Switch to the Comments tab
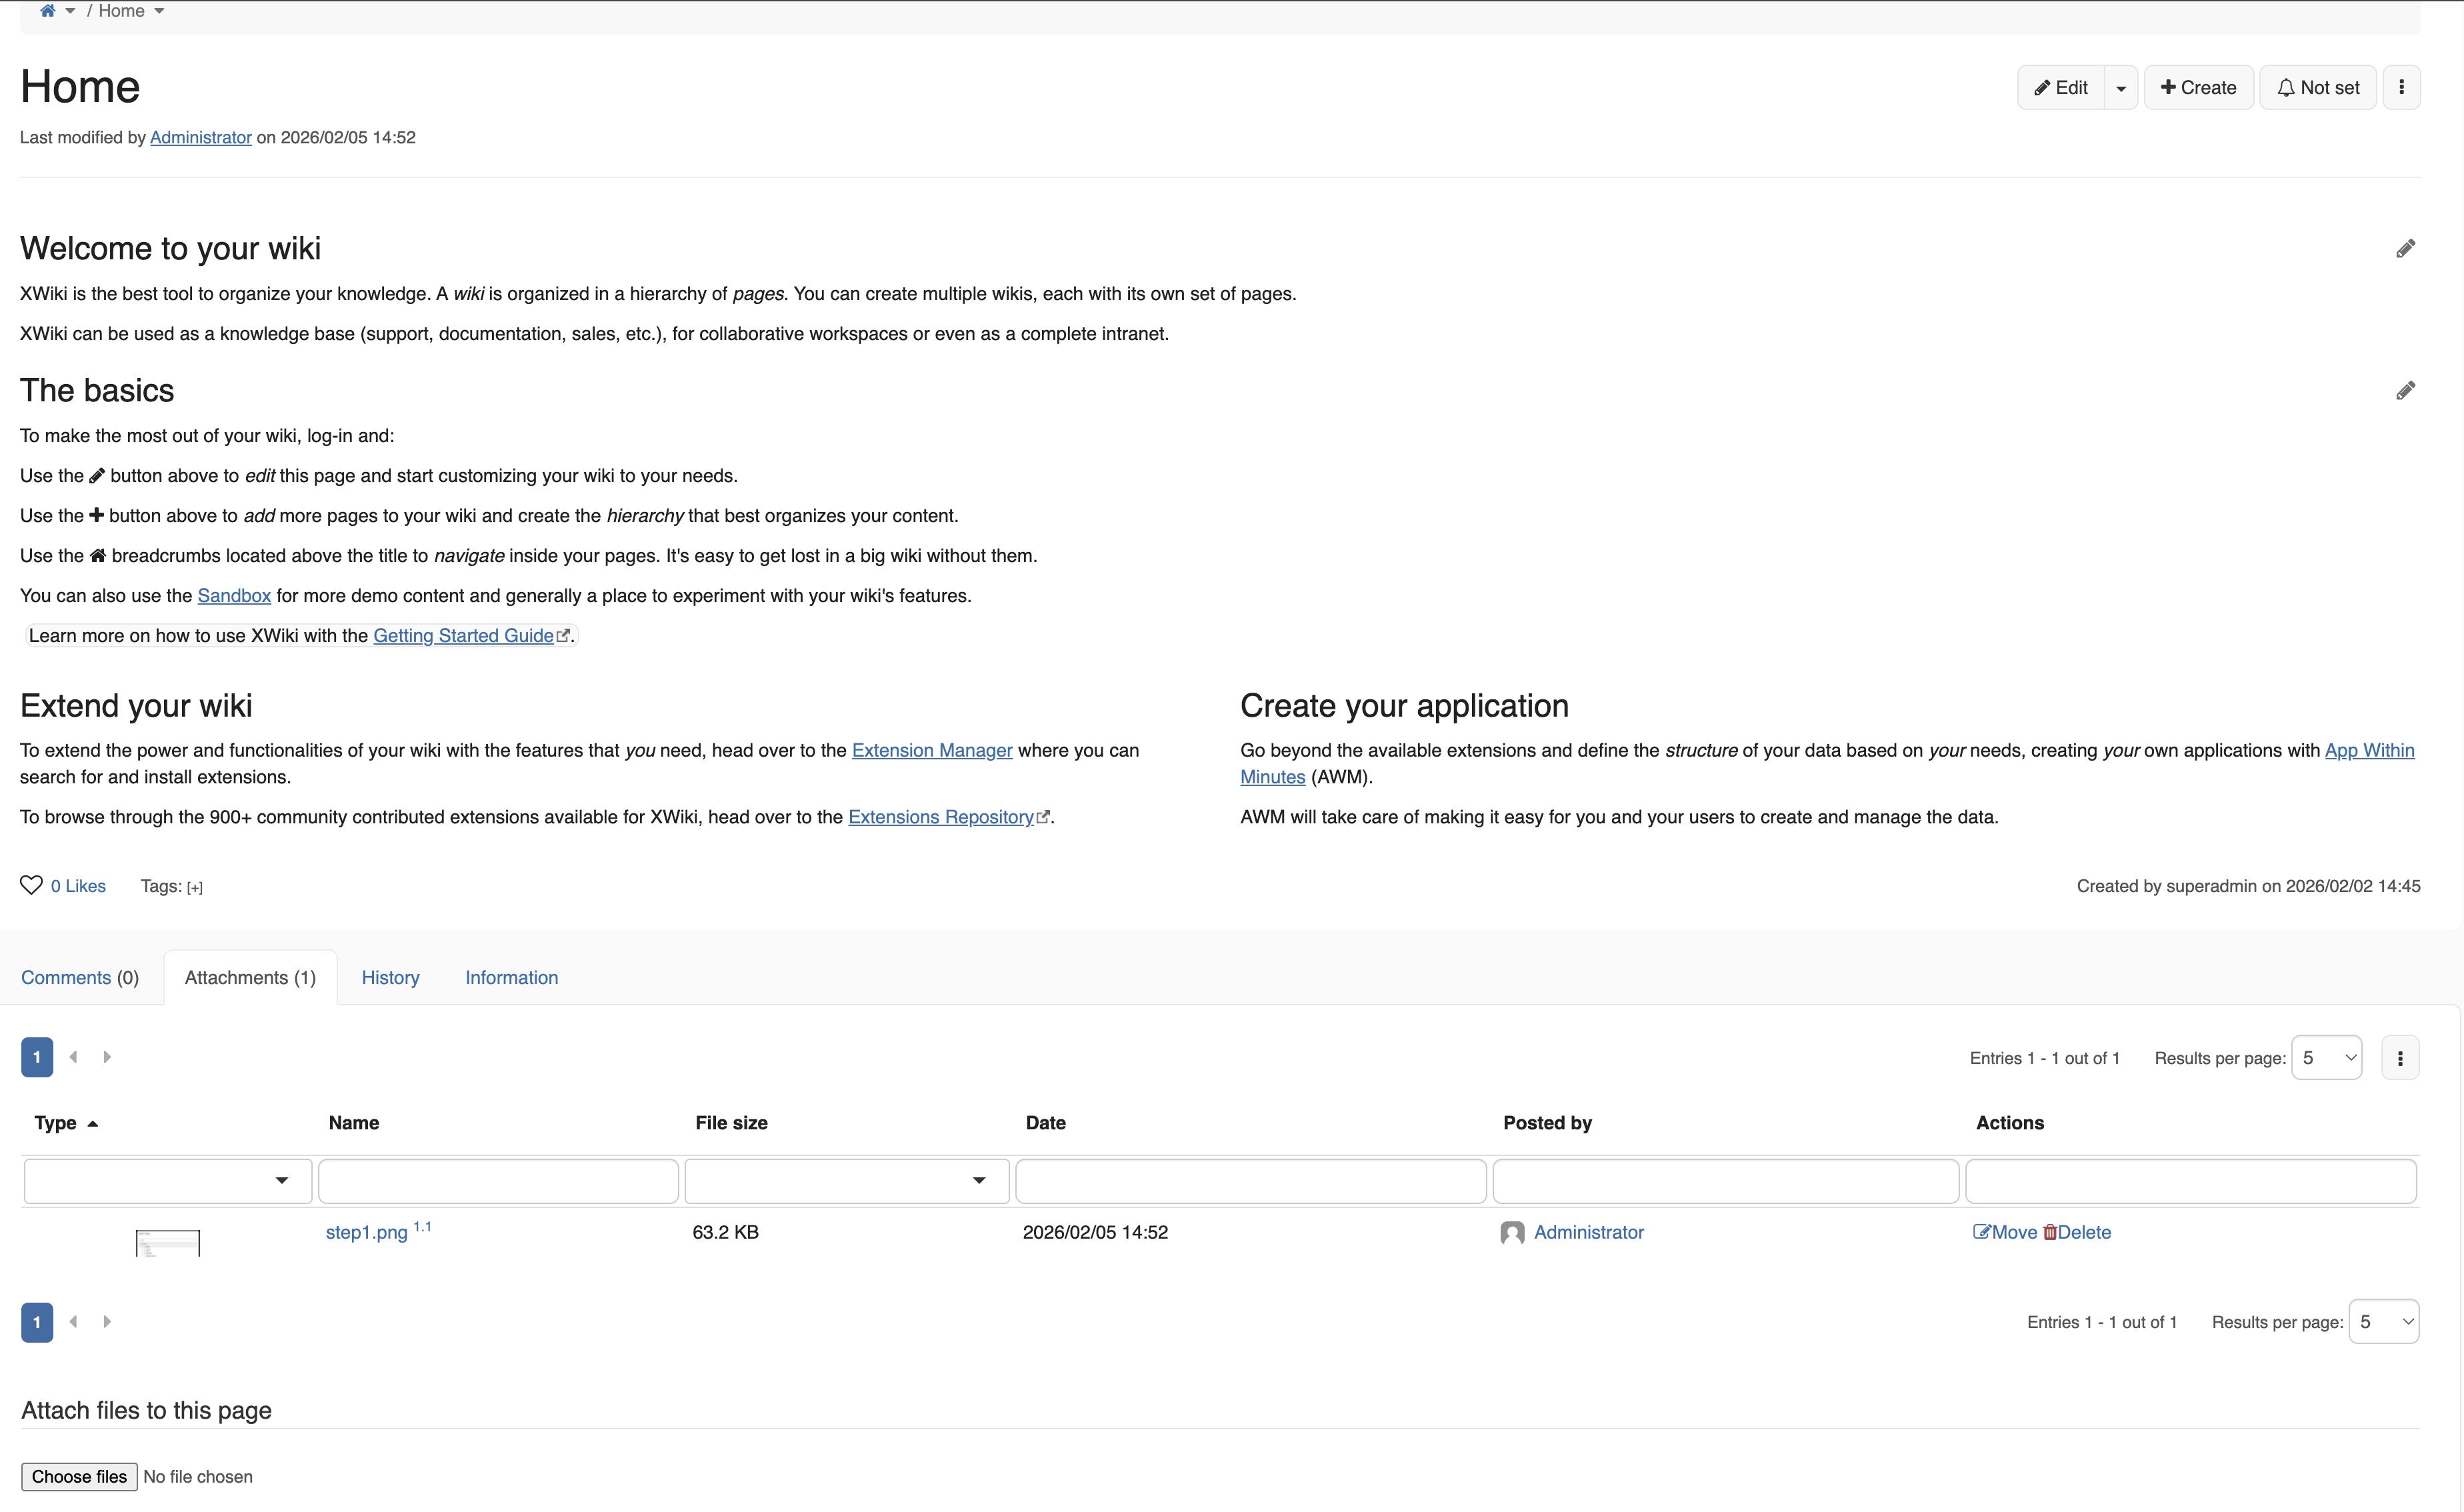 (80, 977)
